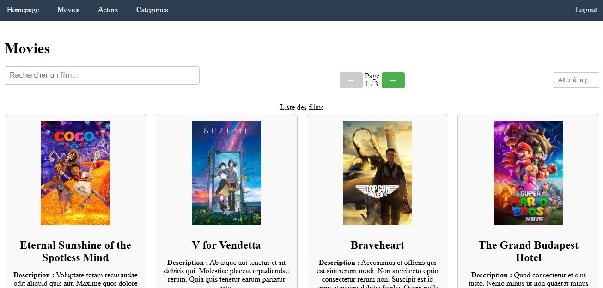Open the Actors nav link
The height and width of the screenshot is (288, 603).
pyautogui.click(x=108, y=10)
